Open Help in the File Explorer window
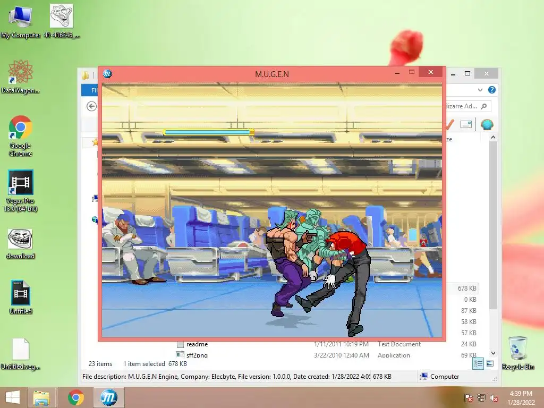544x408 pixels. (x=491, y=90)
